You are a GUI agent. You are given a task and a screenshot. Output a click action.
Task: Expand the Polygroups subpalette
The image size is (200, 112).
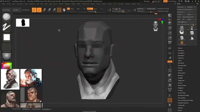(x=181, y=81)
